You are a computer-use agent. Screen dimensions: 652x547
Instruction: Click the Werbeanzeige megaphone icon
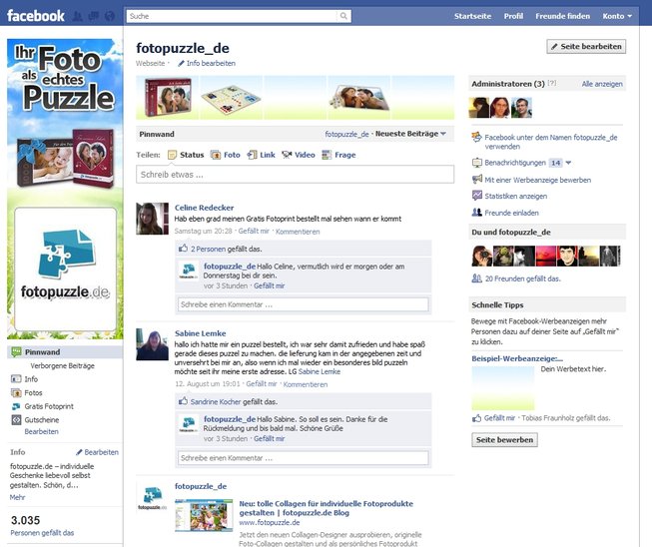pyautogui.click(x=477, y=180)
